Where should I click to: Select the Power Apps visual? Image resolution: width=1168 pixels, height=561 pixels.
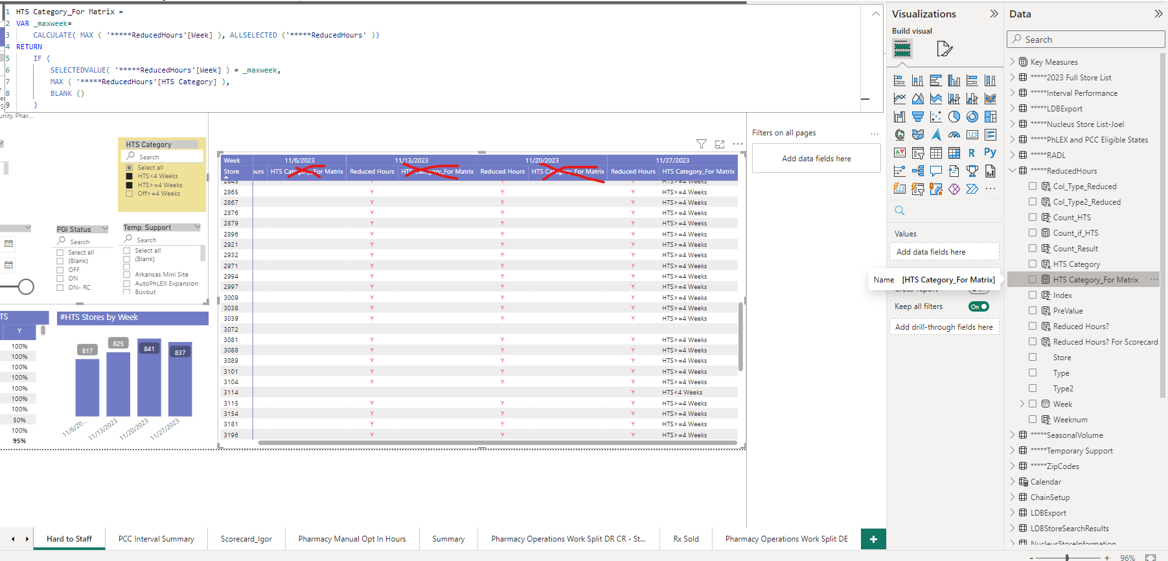tap(954, 189)
